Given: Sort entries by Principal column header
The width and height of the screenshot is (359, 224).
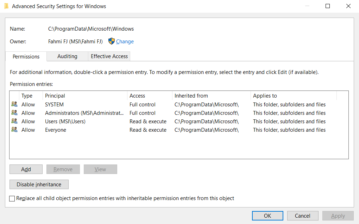Looking at the screenshot, I should [x=84, y=96].
